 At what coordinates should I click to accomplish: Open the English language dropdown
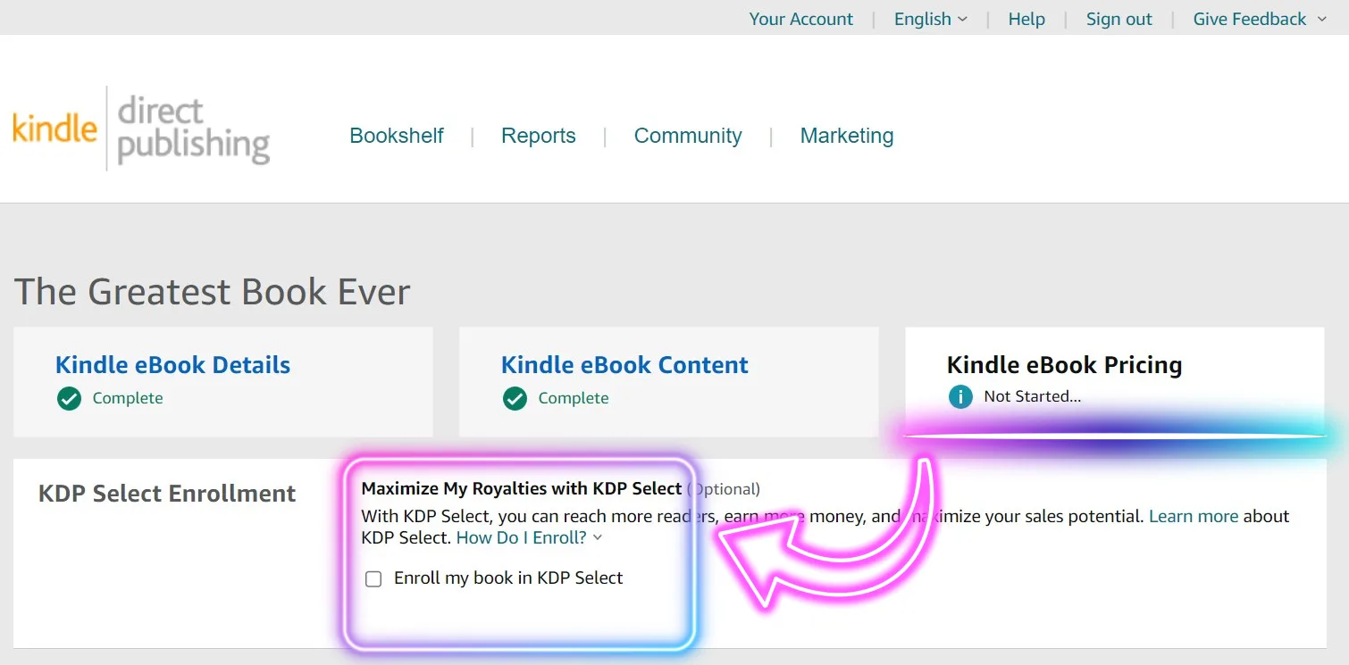(x=931, y=19)
